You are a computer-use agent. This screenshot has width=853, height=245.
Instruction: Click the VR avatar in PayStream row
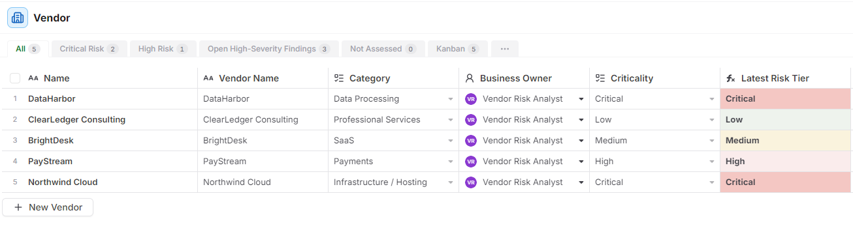coord(471,162)
